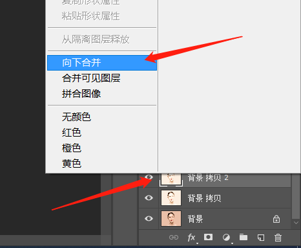
Task: Create a new layer
Action: 261,238
